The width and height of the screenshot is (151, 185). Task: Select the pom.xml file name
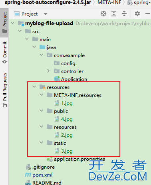42,175
